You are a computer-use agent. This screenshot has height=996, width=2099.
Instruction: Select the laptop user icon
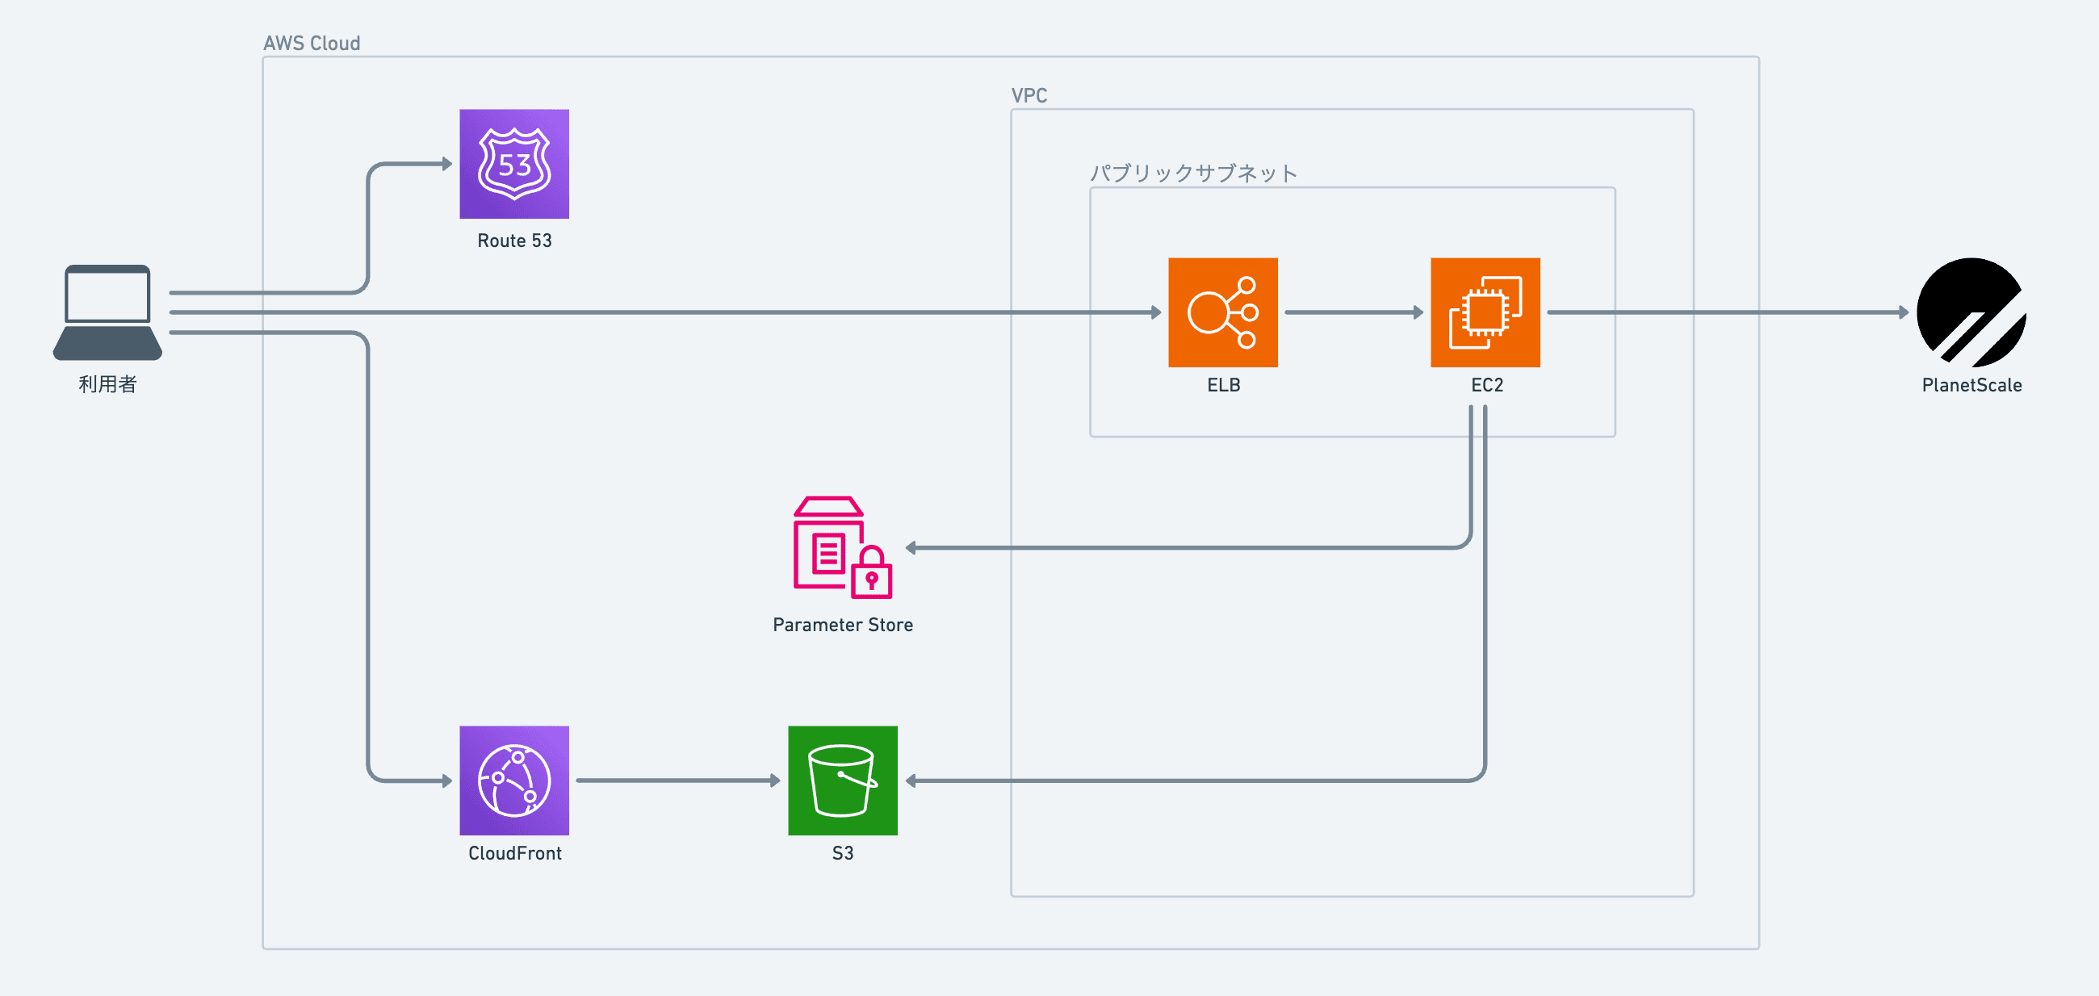(x=107, y=312)
